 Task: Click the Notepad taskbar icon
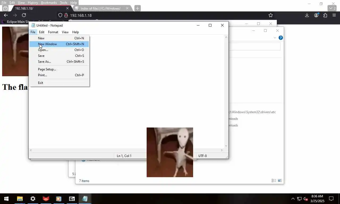[x=85, y=199]
